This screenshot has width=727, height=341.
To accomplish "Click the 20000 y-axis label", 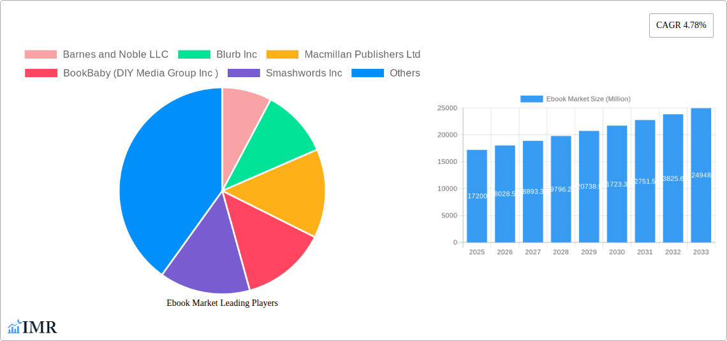I will (447, 135).
